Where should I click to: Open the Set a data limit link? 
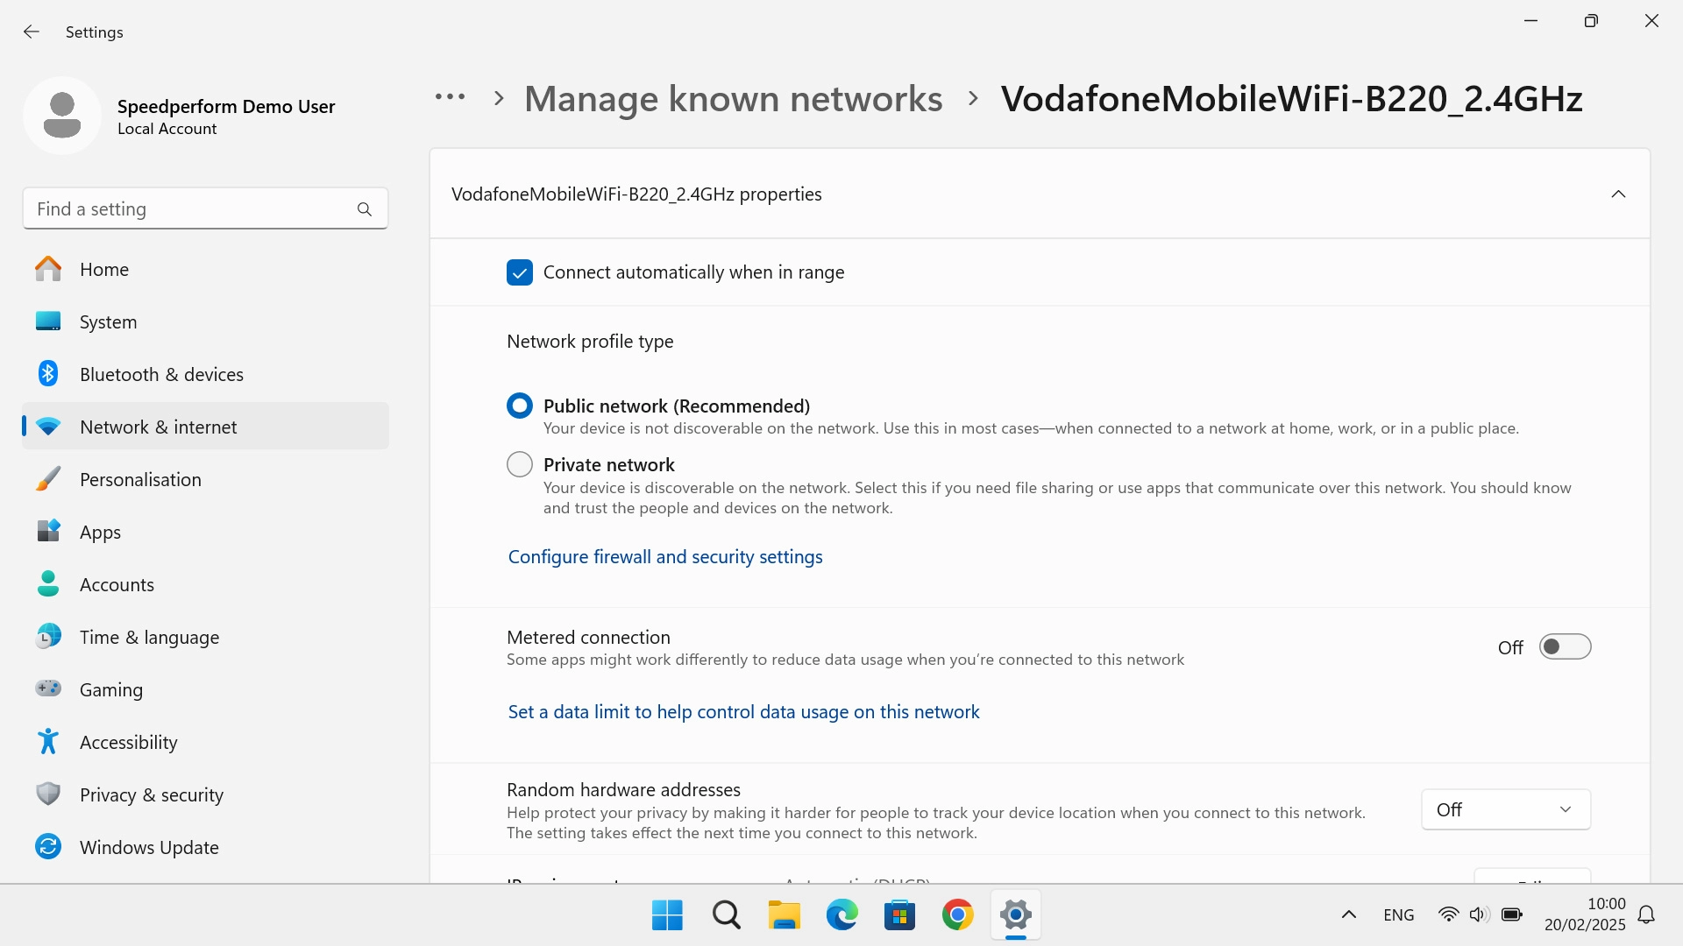point(743,712)
